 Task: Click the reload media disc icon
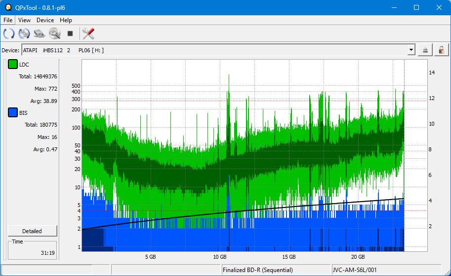tap(24, 34)
